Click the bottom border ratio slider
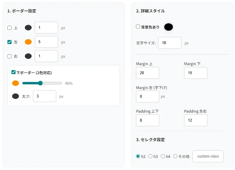The image size is (235, 170). 42,83
